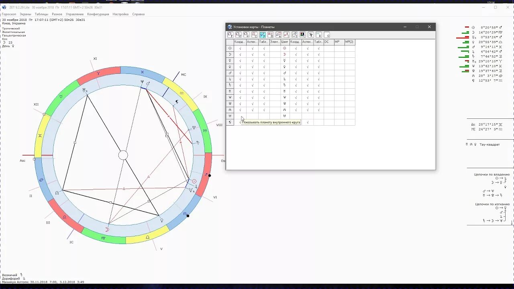Viewport: 514px width, 289px height.
Task: Toggle Neptune checkbox in Аспек column left of Цвет
Action: coord(253,98)
